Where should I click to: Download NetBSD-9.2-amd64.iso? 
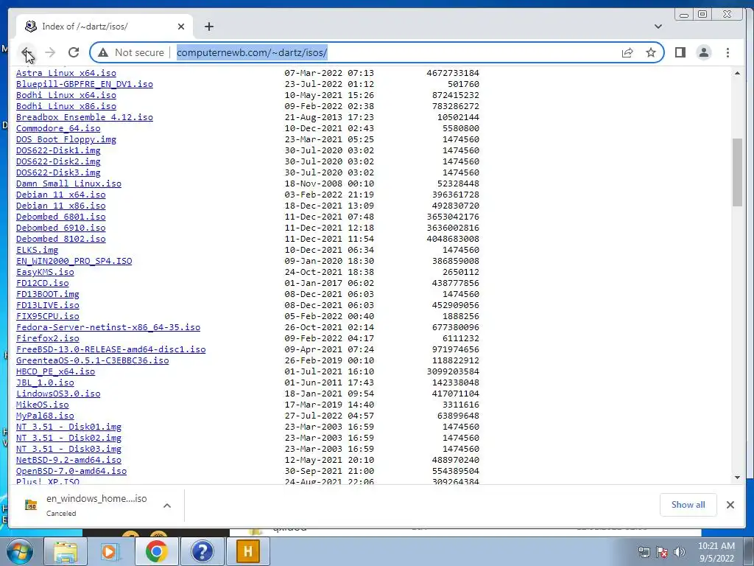coord(68,461)
